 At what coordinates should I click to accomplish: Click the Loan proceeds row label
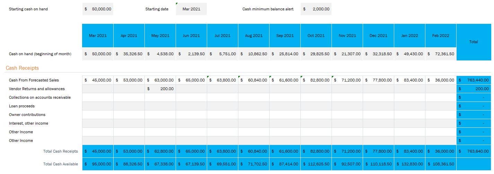[x=22, y=106]
